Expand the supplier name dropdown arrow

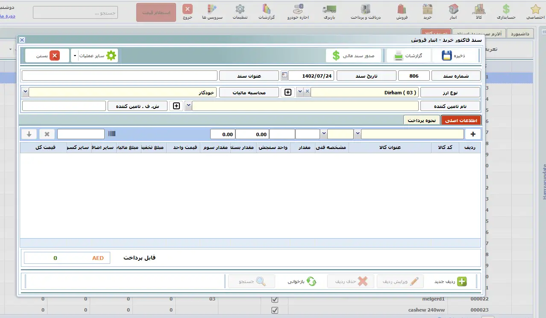[188, 106]
